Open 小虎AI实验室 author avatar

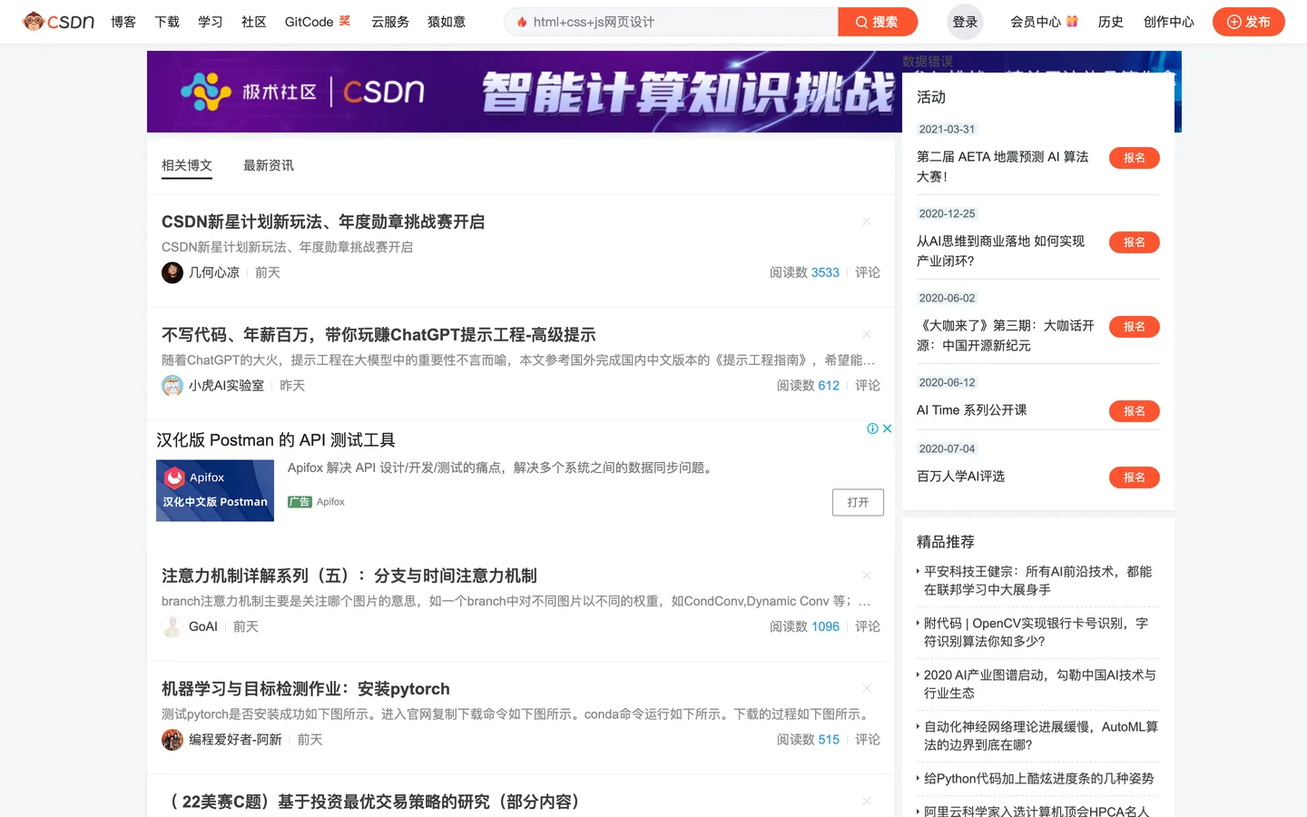pyautogui.click(x=172, y=386)
